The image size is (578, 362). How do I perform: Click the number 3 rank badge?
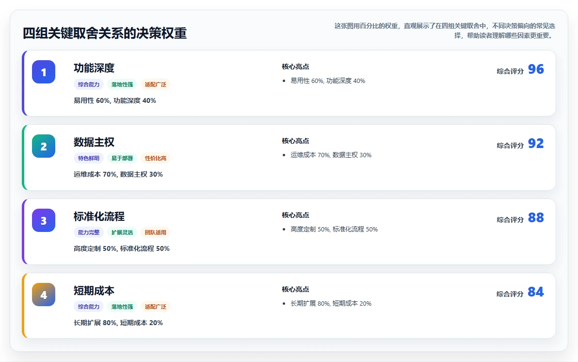click(44, 220)
